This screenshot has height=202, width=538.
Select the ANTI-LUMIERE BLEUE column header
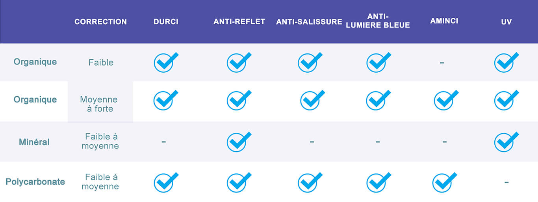[378, 21]
